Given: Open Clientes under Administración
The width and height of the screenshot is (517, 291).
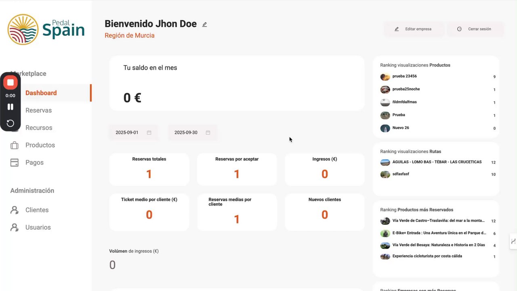Looking at the screenshot, I should point(37,210).
